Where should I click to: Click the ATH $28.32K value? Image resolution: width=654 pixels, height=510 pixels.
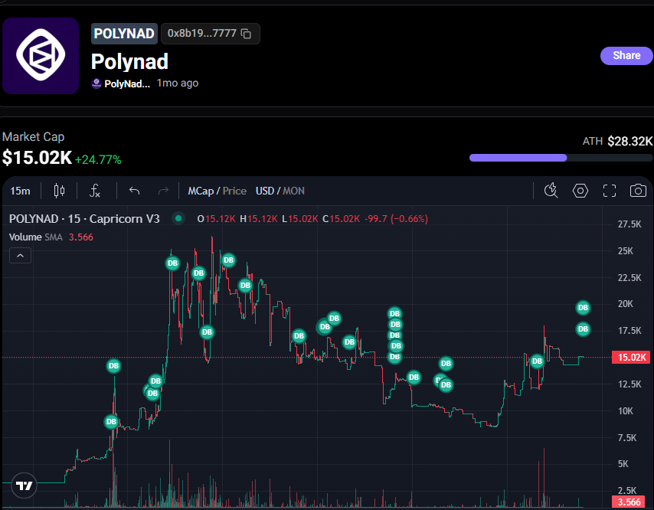click(x=629, y=142)
